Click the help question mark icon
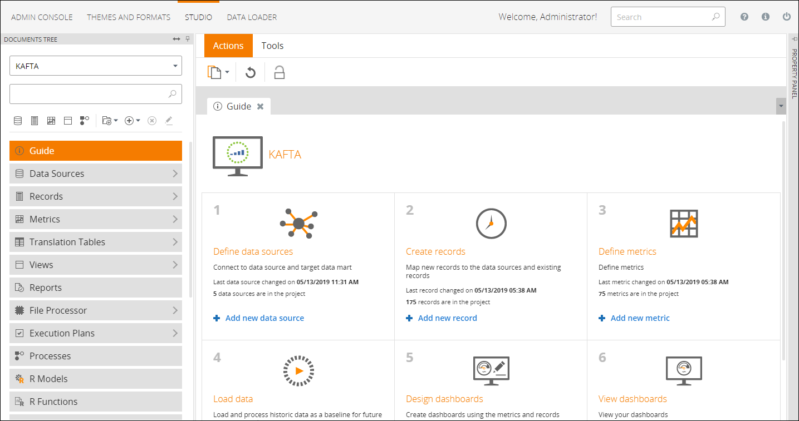 point(744,17)
